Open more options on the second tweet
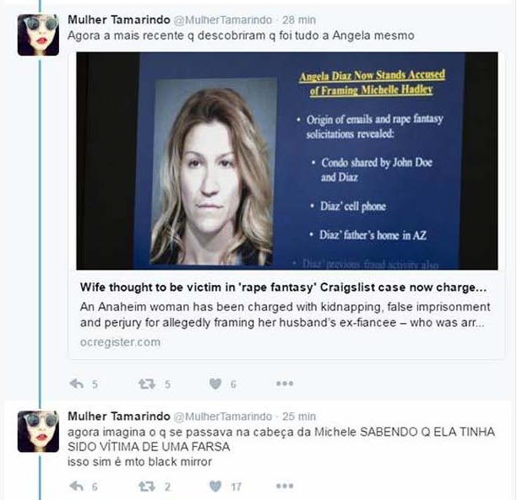The image size is (517, 500). 285,486
